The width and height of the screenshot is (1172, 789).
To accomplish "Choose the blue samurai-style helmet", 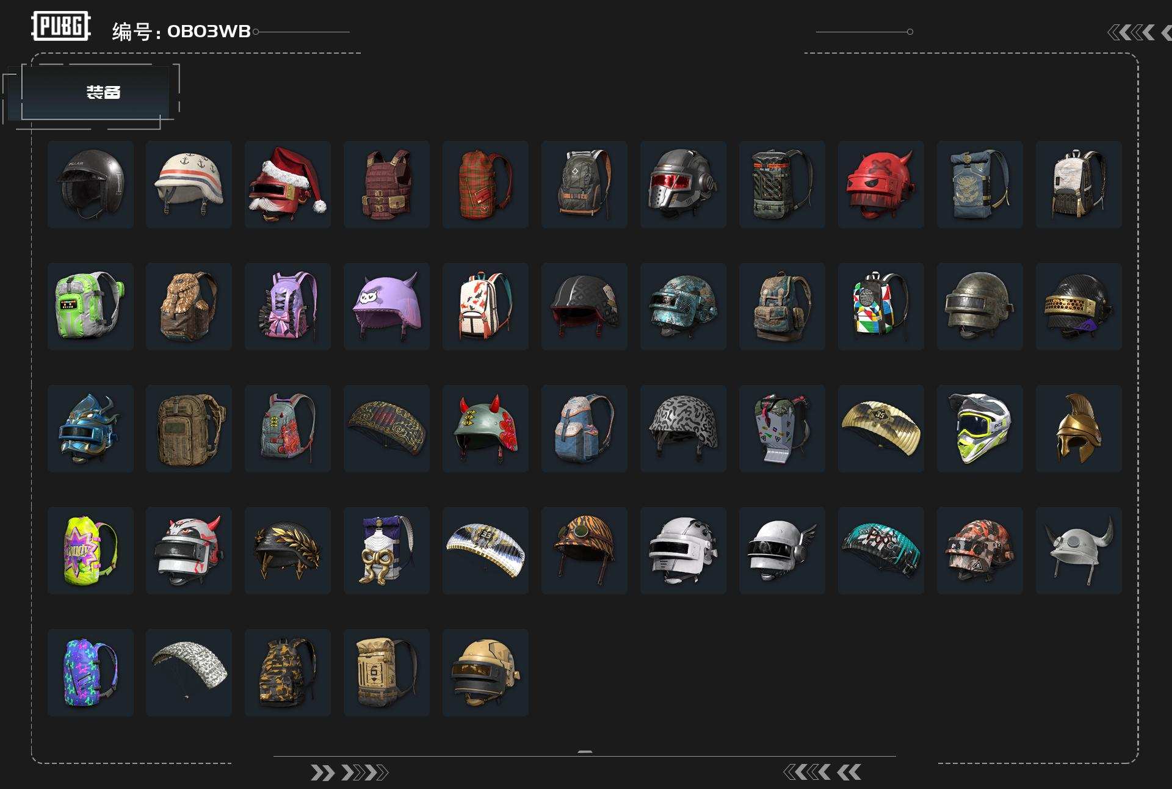I will point(90,428).
